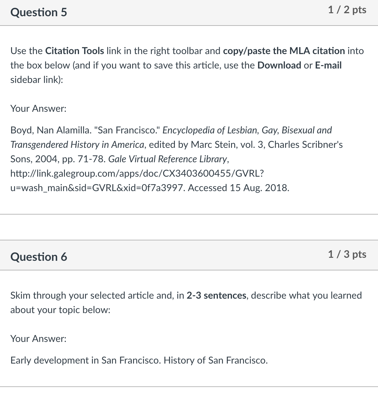This screenshot has height=393, width=378.
Task: Click the galegroup.com URL in citation
Action: pyautogui.click(x=137, y=181)
